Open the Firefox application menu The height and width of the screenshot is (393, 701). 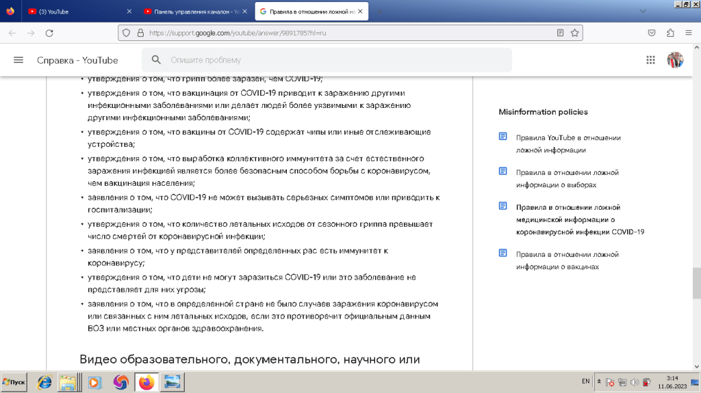pos(688,33)
